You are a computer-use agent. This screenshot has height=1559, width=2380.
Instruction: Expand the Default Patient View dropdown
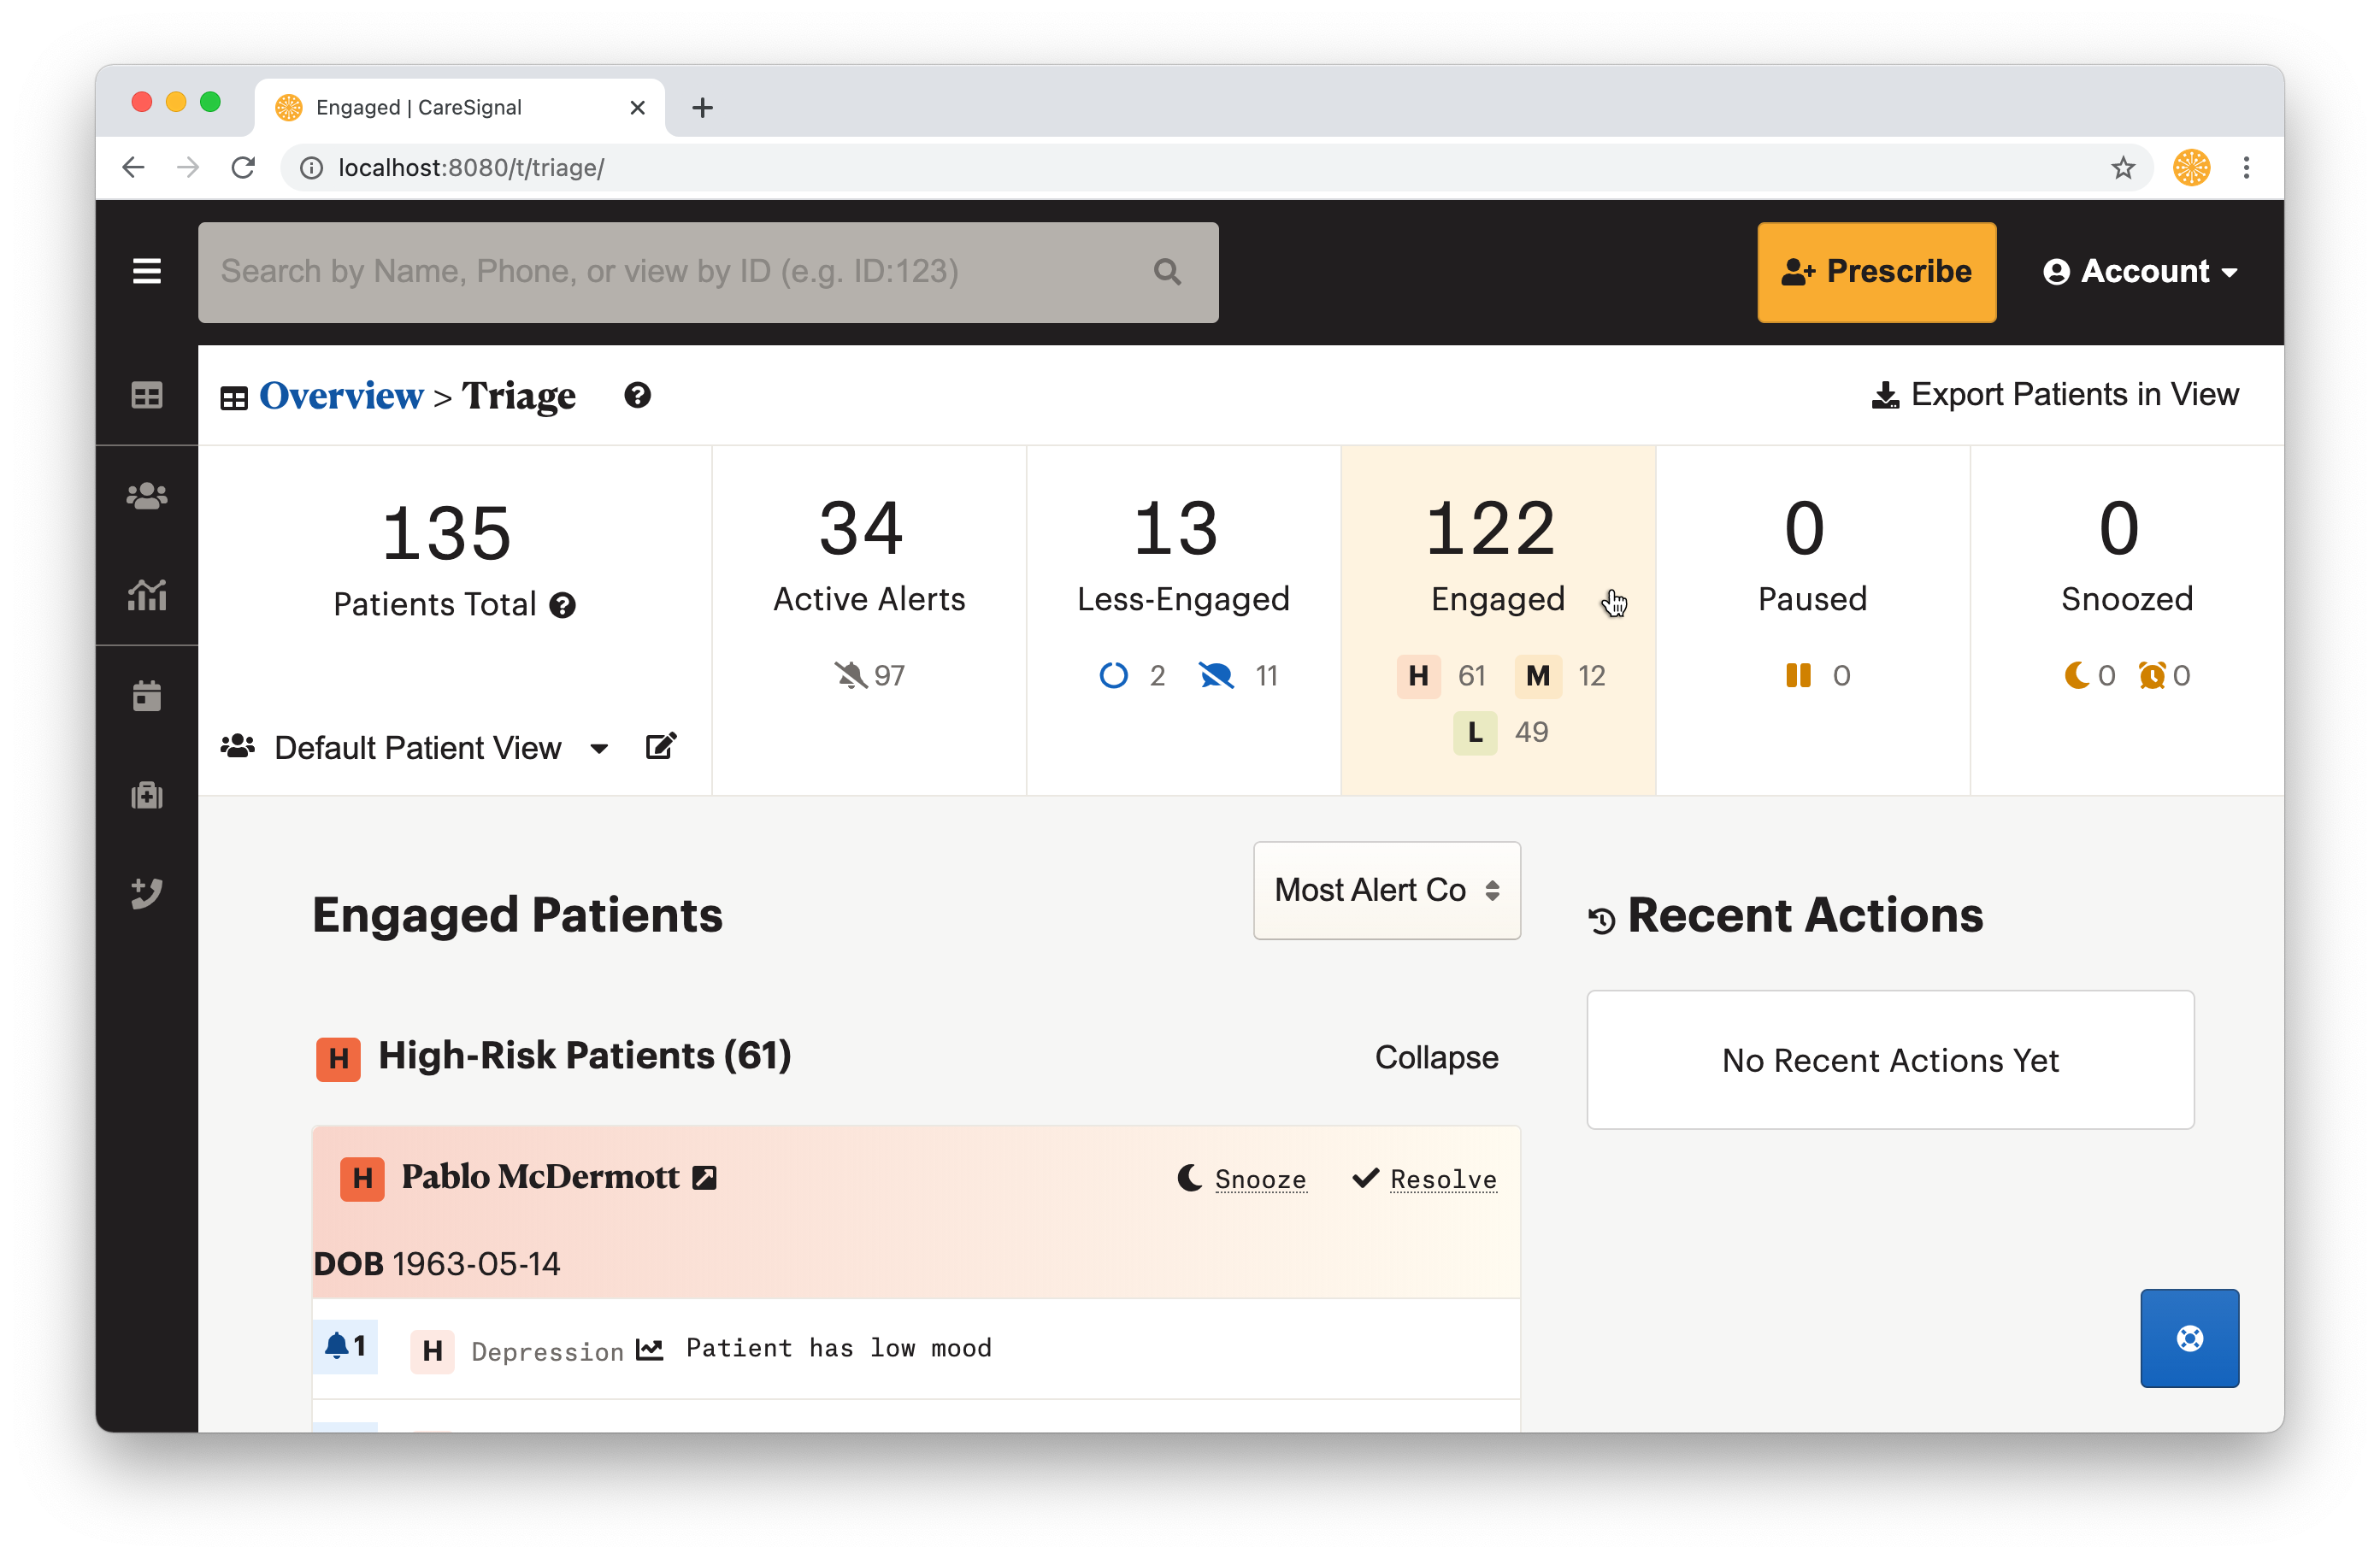pos(599,748)
